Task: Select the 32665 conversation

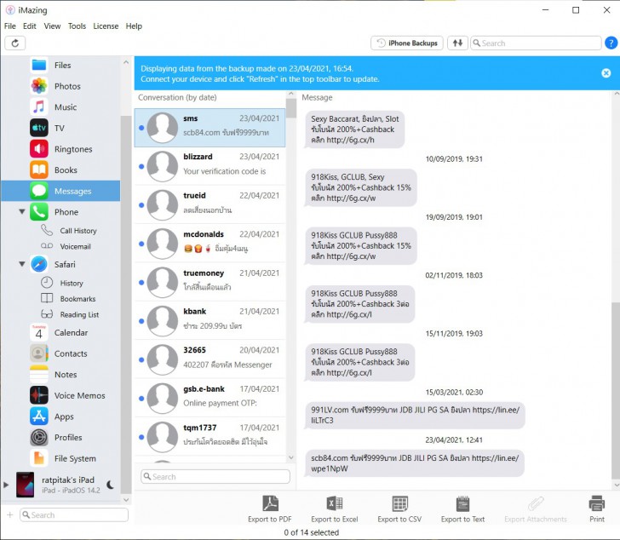Action: point(210,359)
